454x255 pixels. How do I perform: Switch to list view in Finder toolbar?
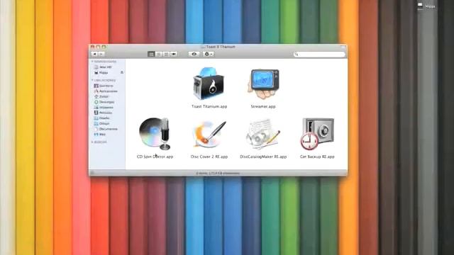tap(159, 54)
